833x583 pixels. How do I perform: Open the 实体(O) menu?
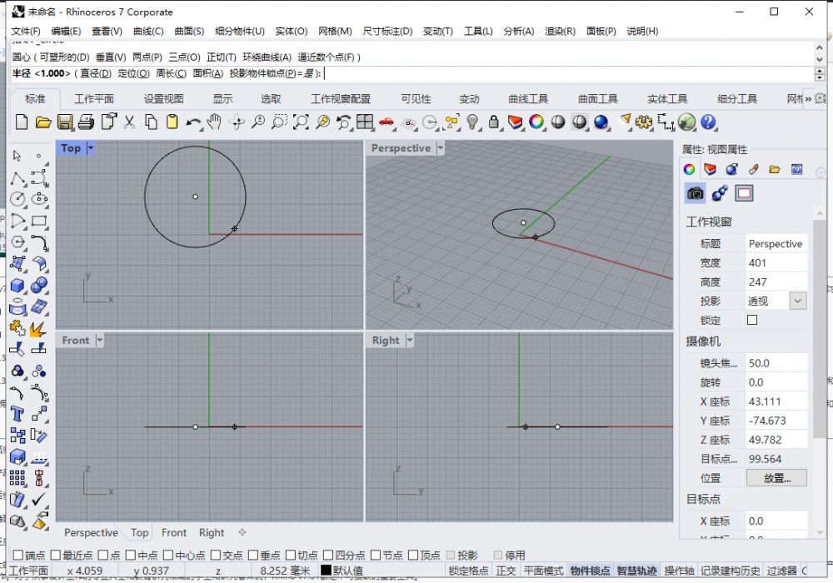pyautogui.click(x=291, y=32)
